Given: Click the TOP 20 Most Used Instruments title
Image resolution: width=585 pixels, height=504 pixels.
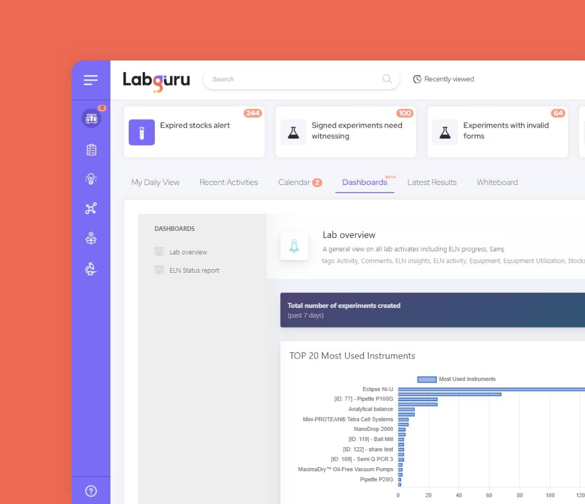Looking at the screenshot, I should coord(352,356).
